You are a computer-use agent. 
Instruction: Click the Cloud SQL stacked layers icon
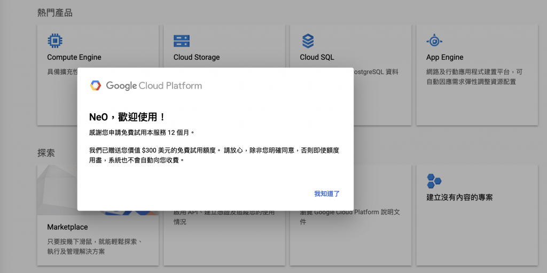(308, 41)
